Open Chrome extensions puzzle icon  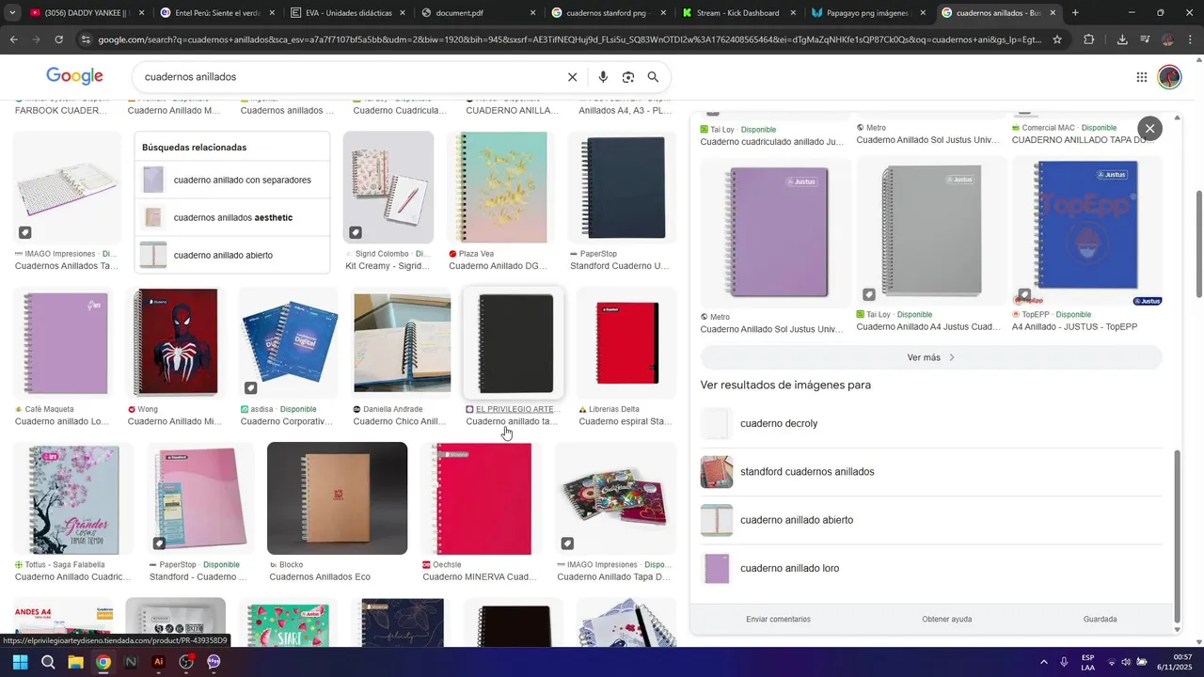pyautogui.click(x=1088, y=39)
